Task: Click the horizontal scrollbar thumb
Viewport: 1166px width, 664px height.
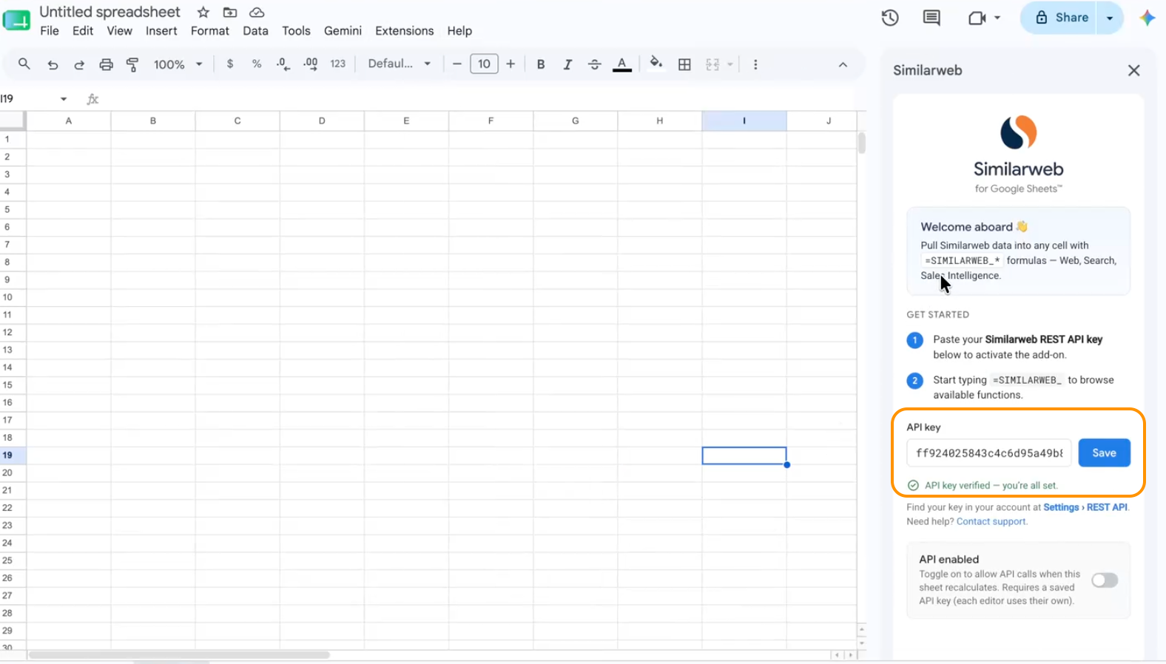Action: 179,655
